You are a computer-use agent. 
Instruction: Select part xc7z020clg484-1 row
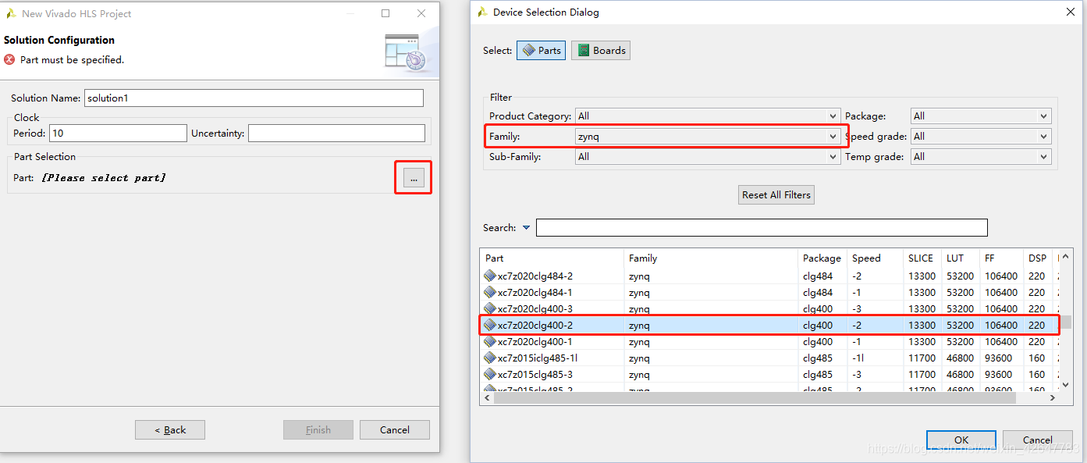(769, 292)
